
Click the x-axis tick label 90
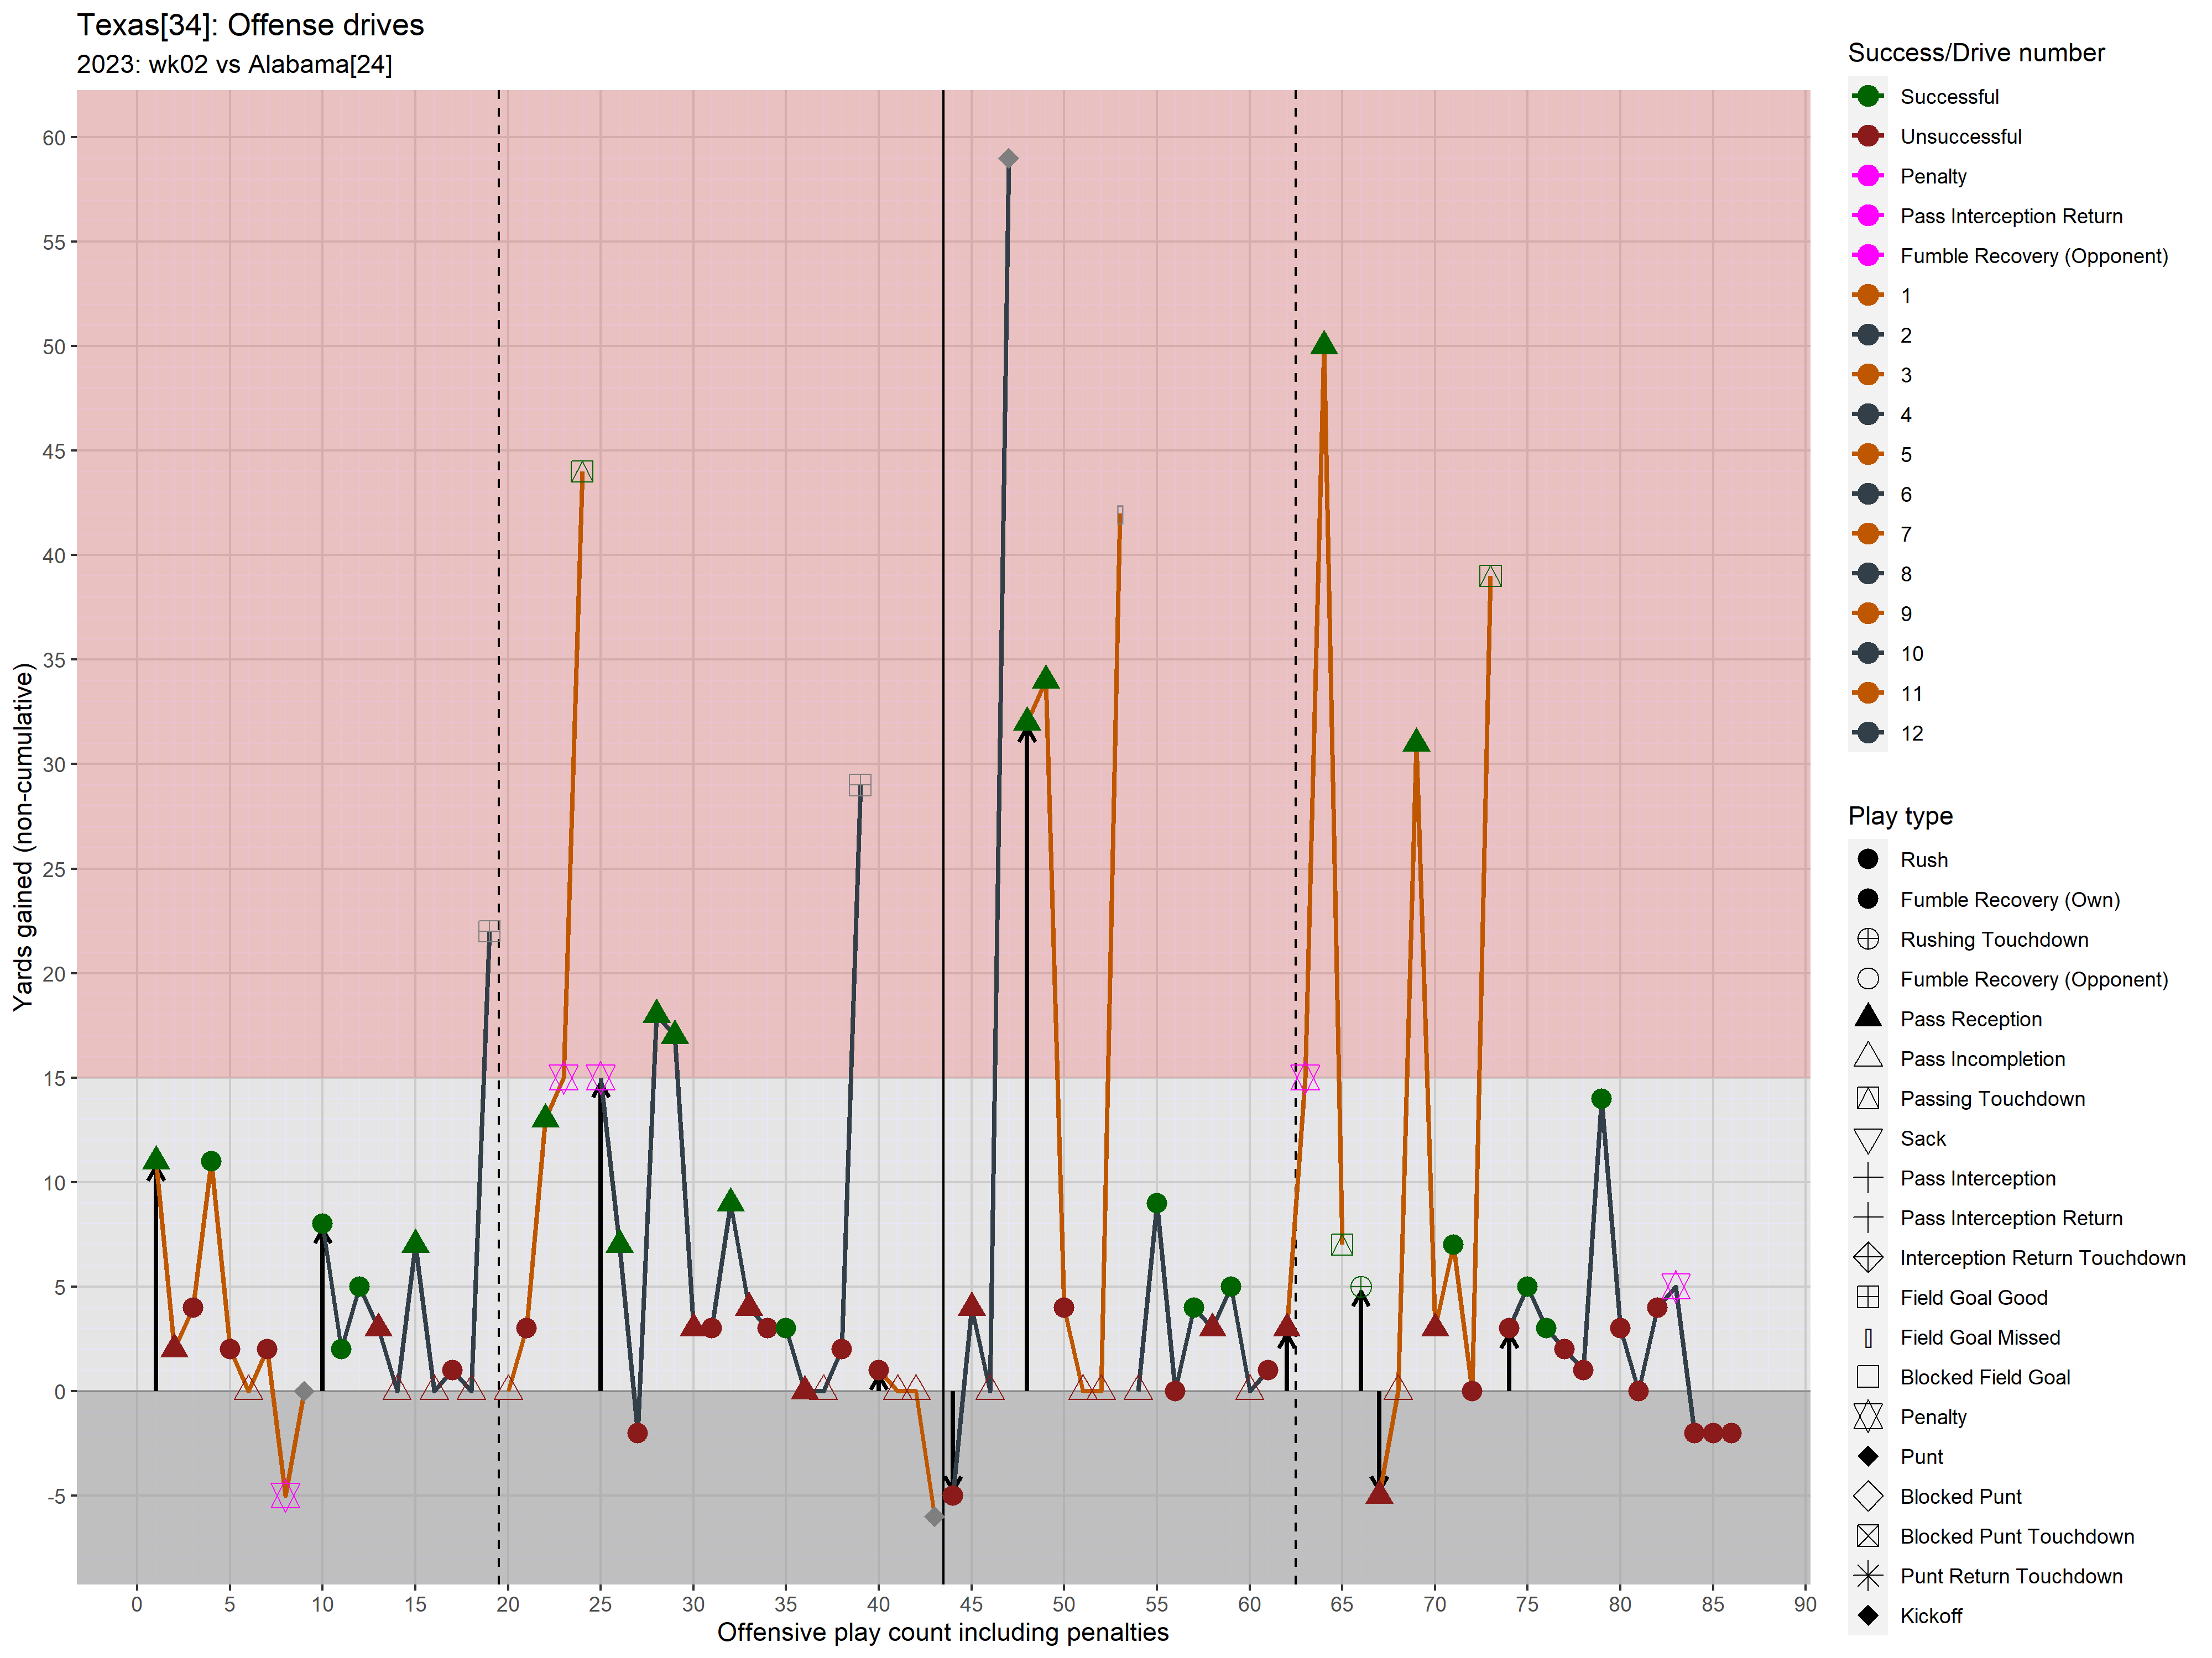coord(1805,1604)
